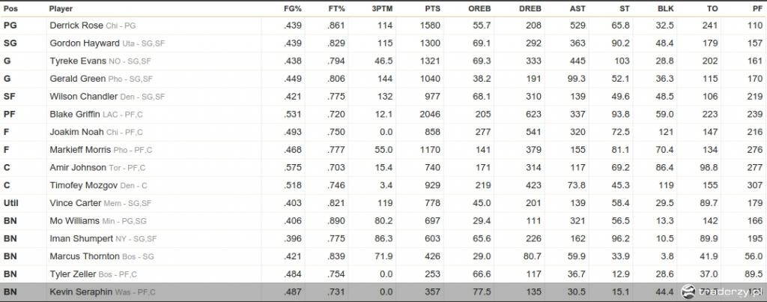Sort table by FG% column header
The width and height of the screenshot is (767, 302).
coord(293,9)
